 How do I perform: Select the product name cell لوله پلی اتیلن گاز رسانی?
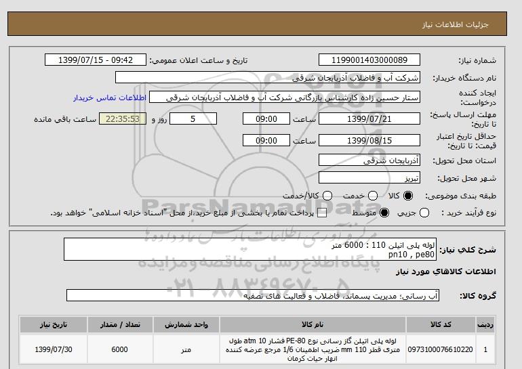313,350
